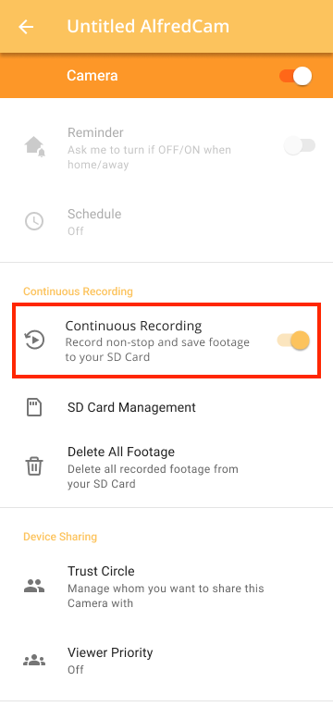333x719 pixels.
Task: Click the Schedule clock icon
Action: [x=34, y=221]
